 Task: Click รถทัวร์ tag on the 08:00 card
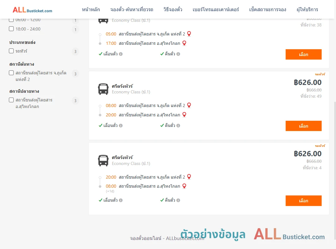[320, 74]
